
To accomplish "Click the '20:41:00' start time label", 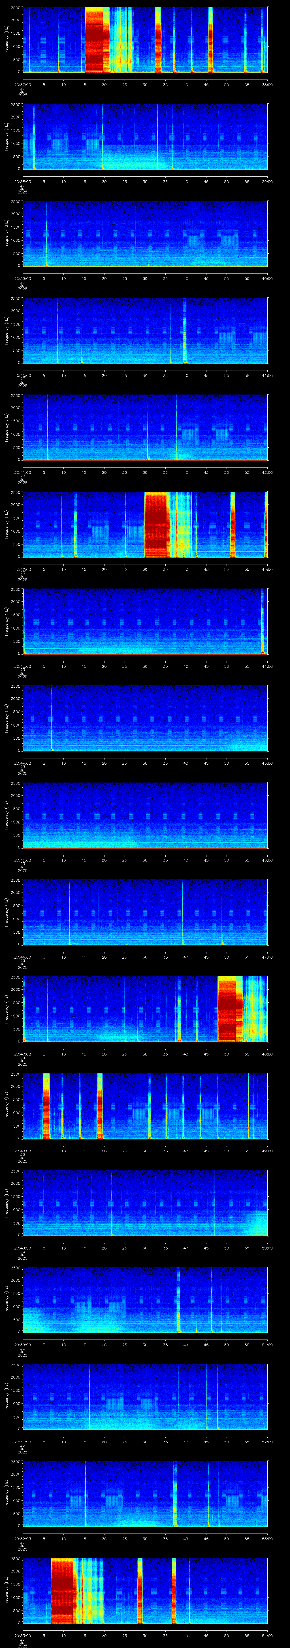I will (23, 473).
